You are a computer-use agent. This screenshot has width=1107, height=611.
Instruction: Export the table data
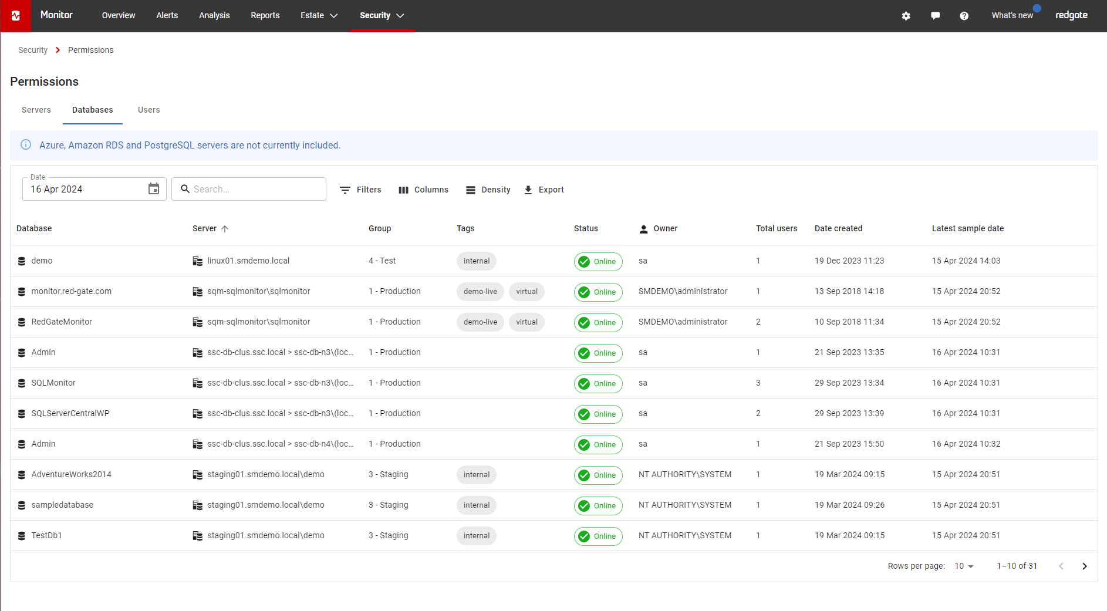[544, 190]
